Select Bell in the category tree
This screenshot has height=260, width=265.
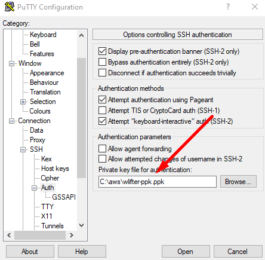pos(35,44)
